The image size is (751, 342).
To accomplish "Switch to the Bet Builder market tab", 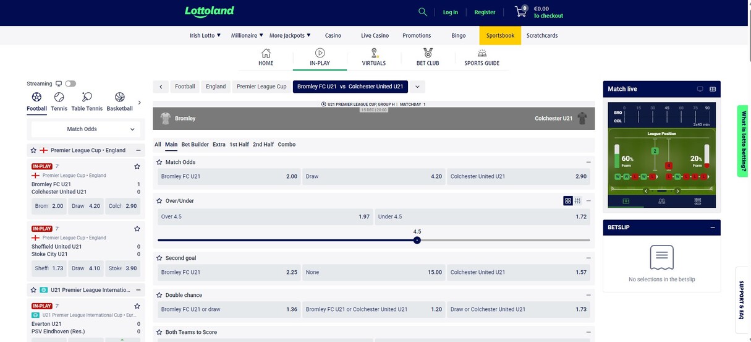I will coord(195,145).
